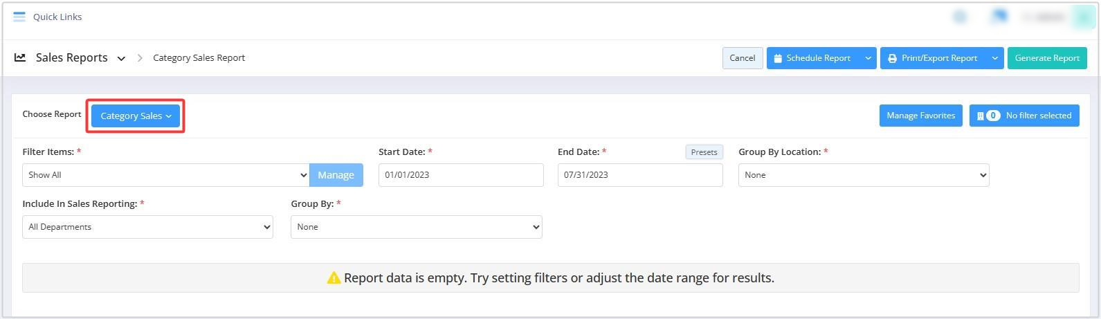Open the Group By None dropdown
This screenshot has width=1101, height=319.
[x=417, y=227]
